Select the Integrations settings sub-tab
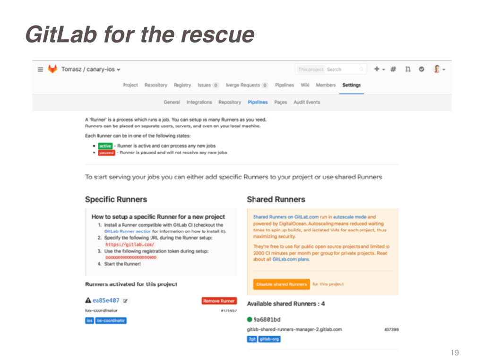 [199, 102]
